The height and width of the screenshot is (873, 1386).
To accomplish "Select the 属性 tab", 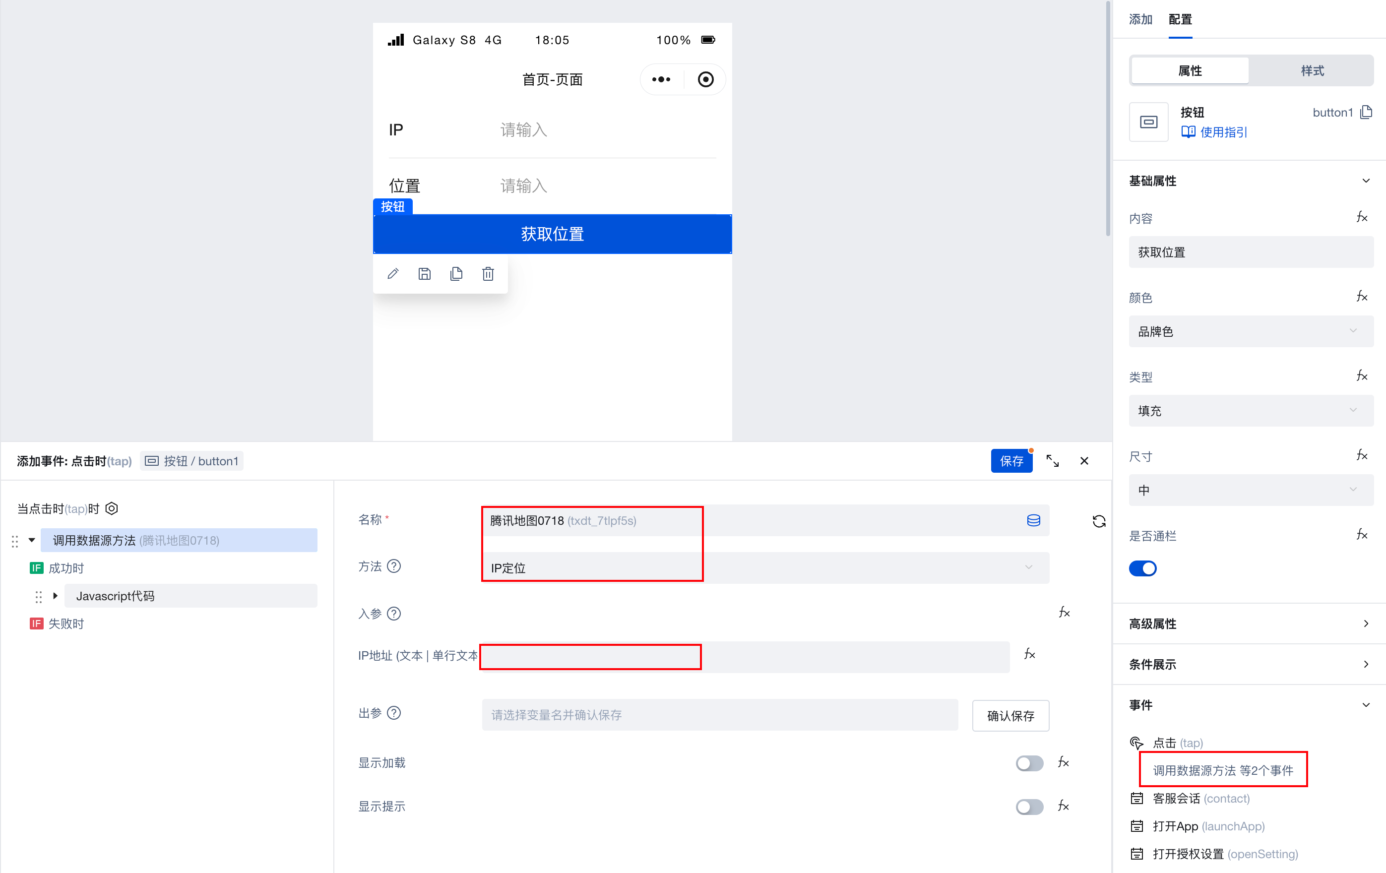I will coord(1190,71).
